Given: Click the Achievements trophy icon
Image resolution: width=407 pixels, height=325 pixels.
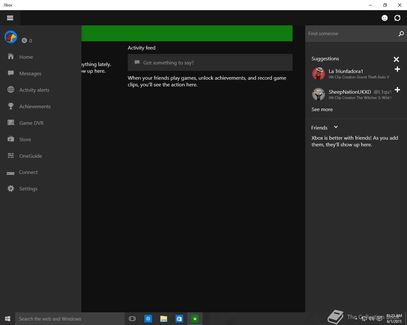Looking at the screenshot, I should coord(11,106).
